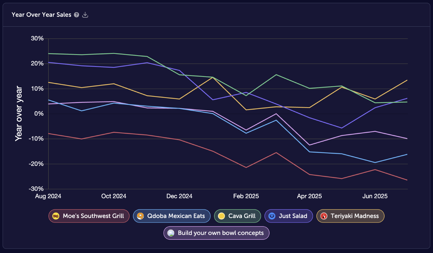
Task: Click the -20% y-axis label
Action: 36,164
